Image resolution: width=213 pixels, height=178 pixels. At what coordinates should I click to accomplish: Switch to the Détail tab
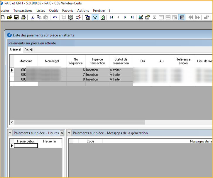point(28,50)
